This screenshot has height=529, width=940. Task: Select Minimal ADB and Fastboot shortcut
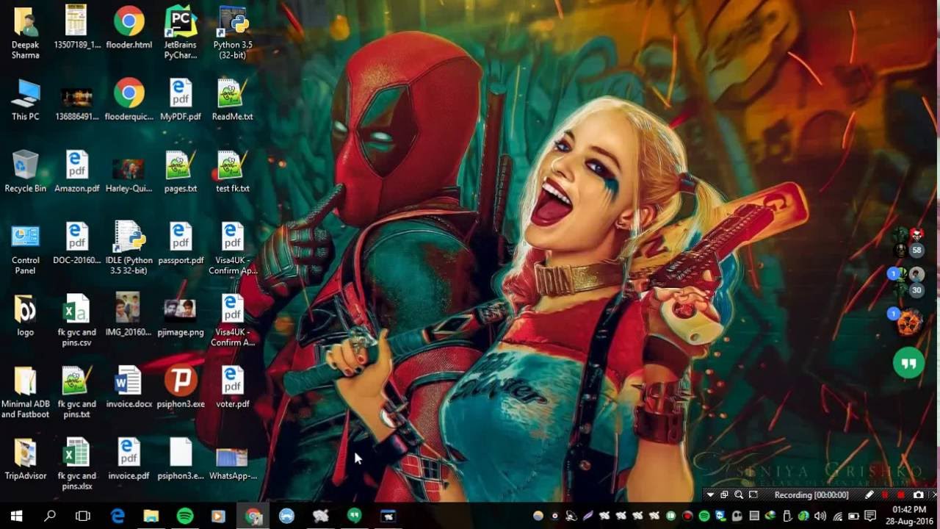pyautogui.click(x=26, y=393)
